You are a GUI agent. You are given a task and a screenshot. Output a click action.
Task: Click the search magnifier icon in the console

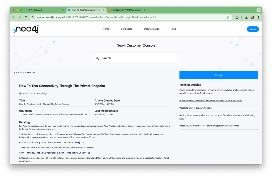(x=97, y=58)
